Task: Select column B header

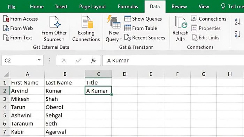Action: coord(65,74)
